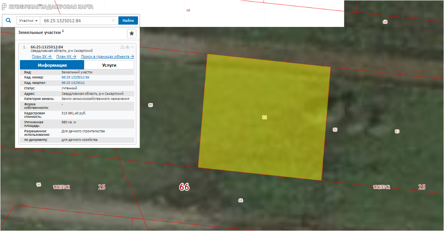Click the magnifier search icon

8,21
